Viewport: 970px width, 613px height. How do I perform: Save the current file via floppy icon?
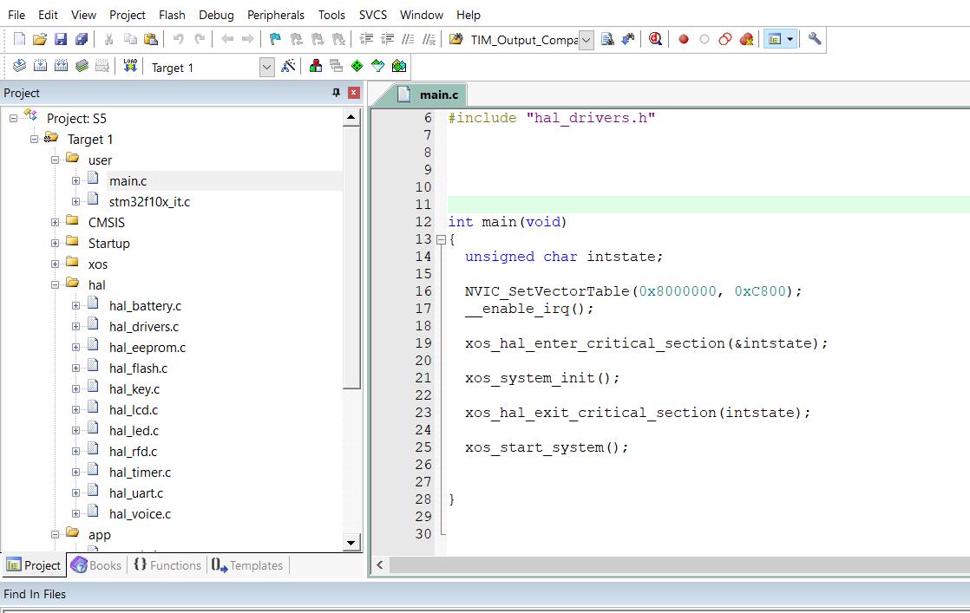pyautogui.click(x=61, y=40)
